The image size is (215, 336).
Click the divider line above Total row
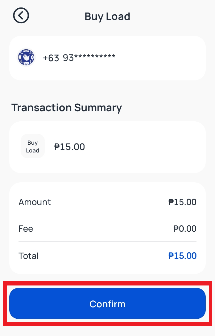[x=107, y=242]
